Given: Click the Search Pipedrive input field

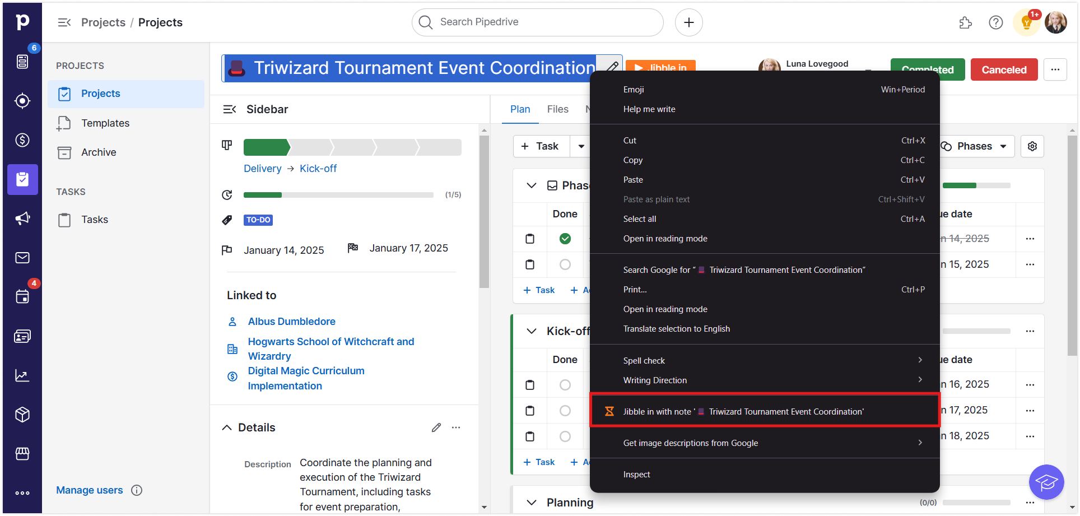Looking at the screenshot, I should [x=538, y=22].
